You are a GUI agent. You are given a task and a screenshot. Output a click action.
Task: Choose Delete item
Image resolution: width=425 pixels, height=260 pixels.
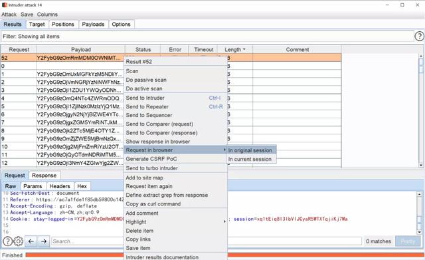(x=175, y=231)
